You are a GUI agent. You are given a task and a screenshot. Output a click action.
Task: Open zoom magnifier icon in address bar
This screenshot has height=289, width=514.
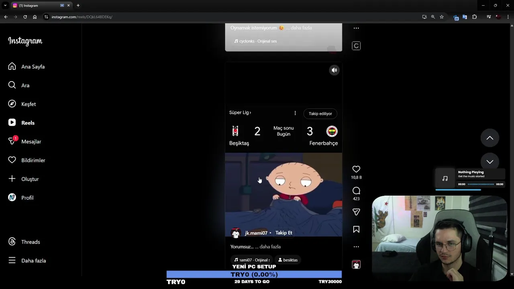[433, 17]
